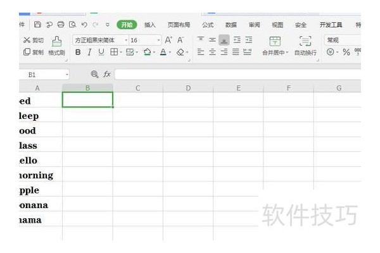Image resolution: width=380 pixels, height=253 pixels.
Task: Align text right
Action: [224, 52]
